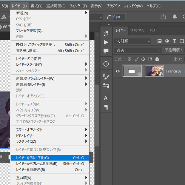Toggle lock all on layer
Image resolution: width=185 pixels, height=185 pixels.
click(157, 59)
